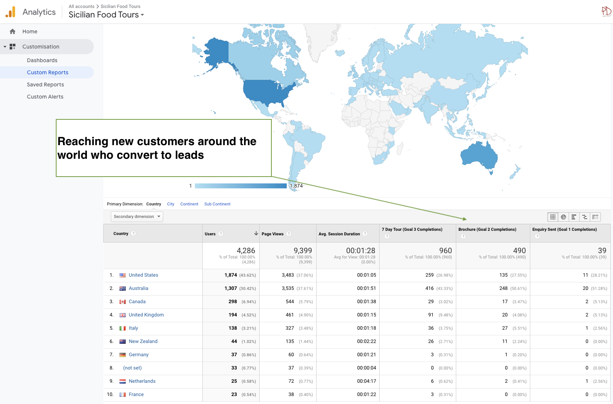Open the Netherlands country link
Image resolution: width=613 pixels, height=404 pixels.
pos(142,381)
